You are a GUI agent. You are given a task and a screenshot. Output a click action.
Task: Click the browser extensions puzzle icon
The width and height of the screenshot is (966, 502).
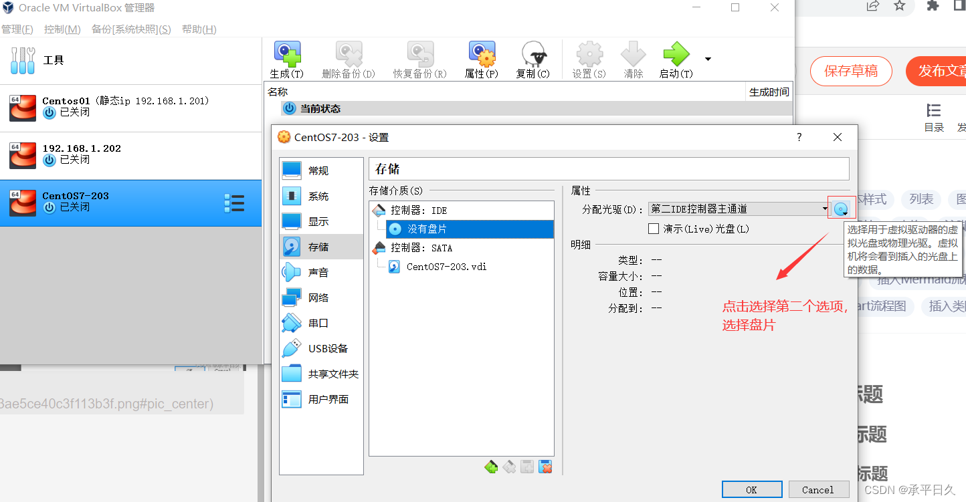point(933,6)
